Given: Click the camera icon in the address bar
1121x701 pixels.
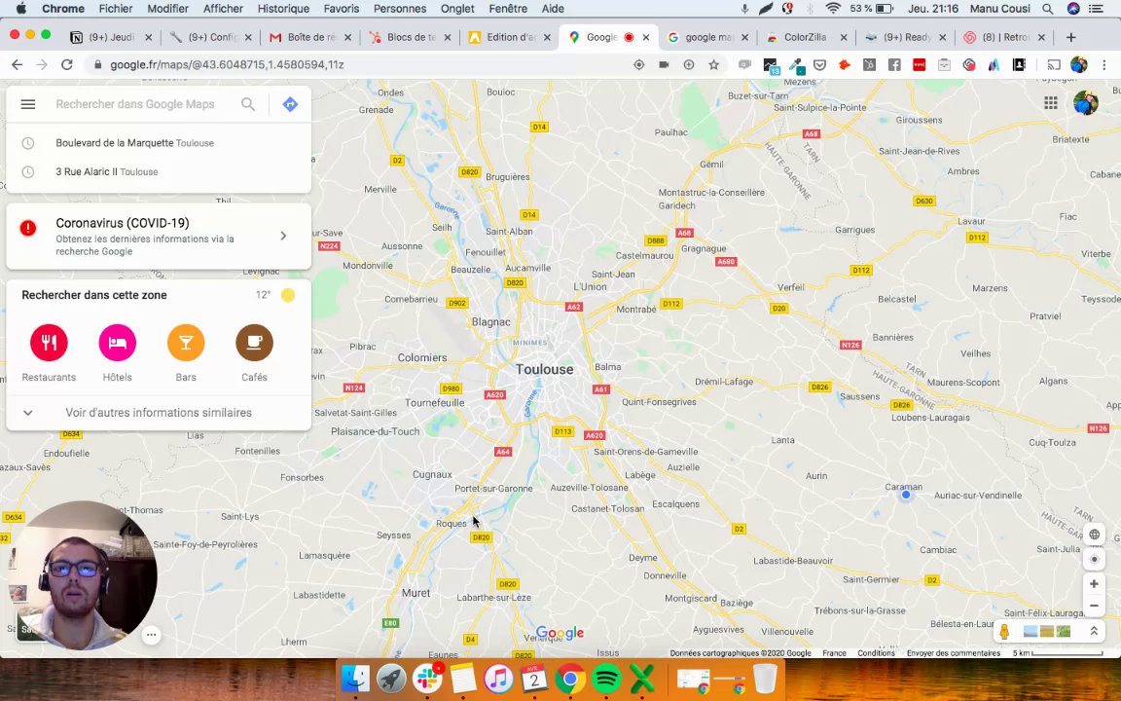Looking at the screenshot, I should [x=665, y=64].
